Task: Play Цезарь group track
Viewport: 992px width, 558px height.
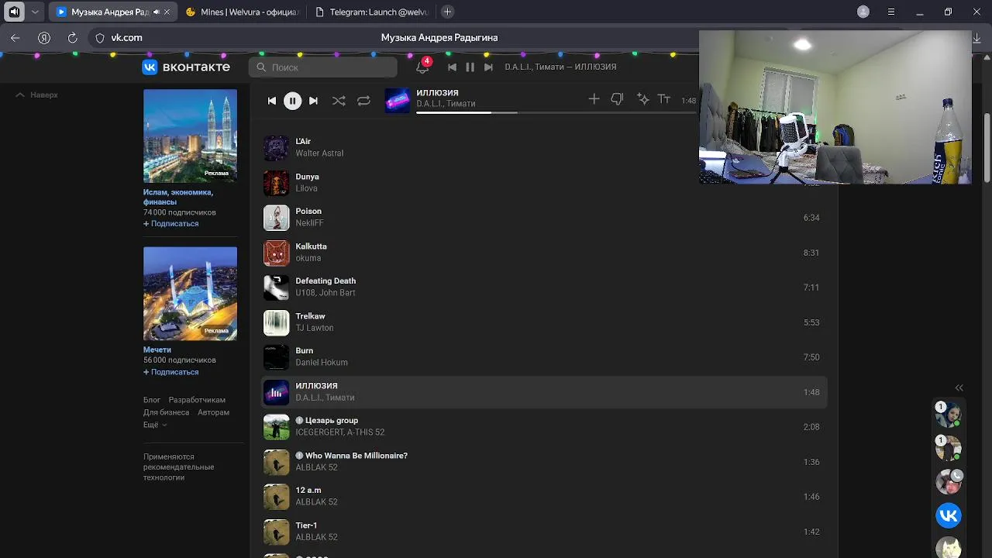Action: tap(277, 427)
